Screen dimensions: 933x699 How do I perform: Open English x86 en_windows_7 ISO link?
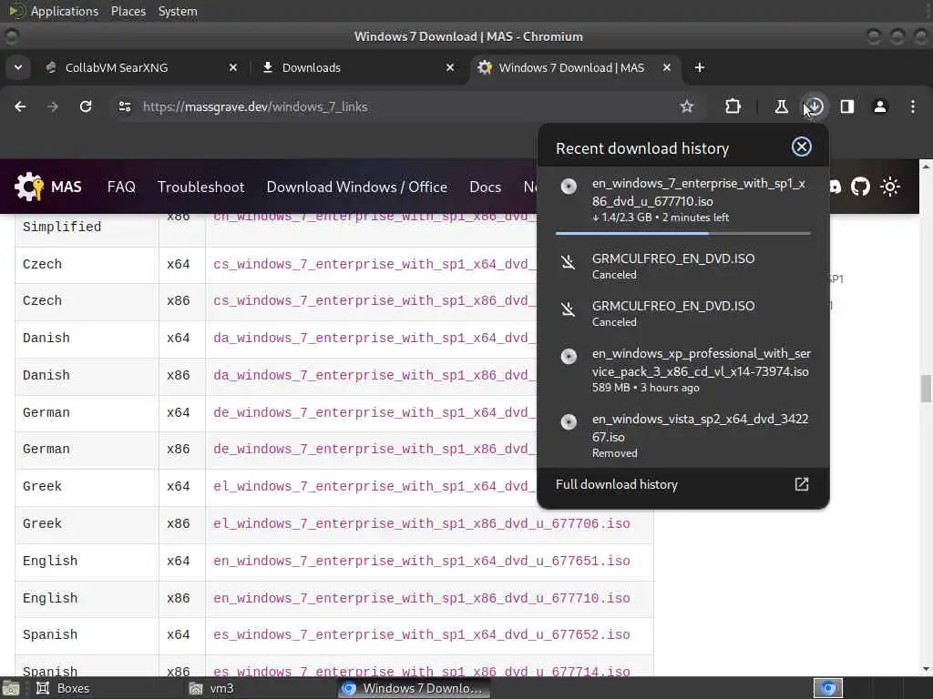point(421,599)
